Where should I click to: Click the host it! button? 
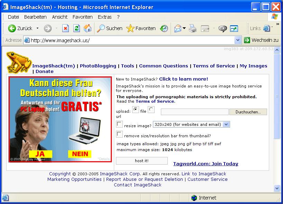142,161
